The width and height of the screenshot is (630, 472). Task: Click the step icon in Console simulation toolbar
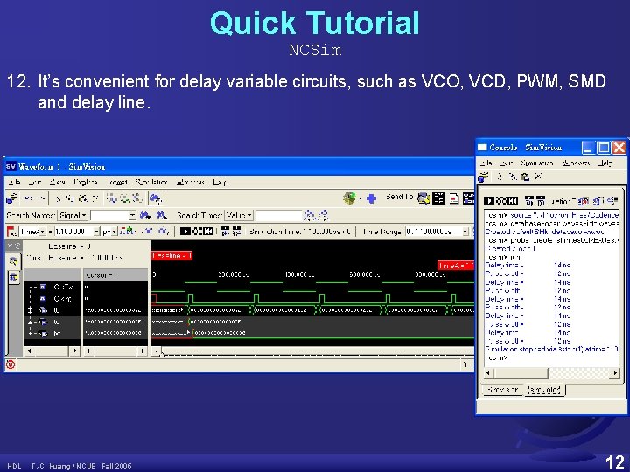point(529,201)
